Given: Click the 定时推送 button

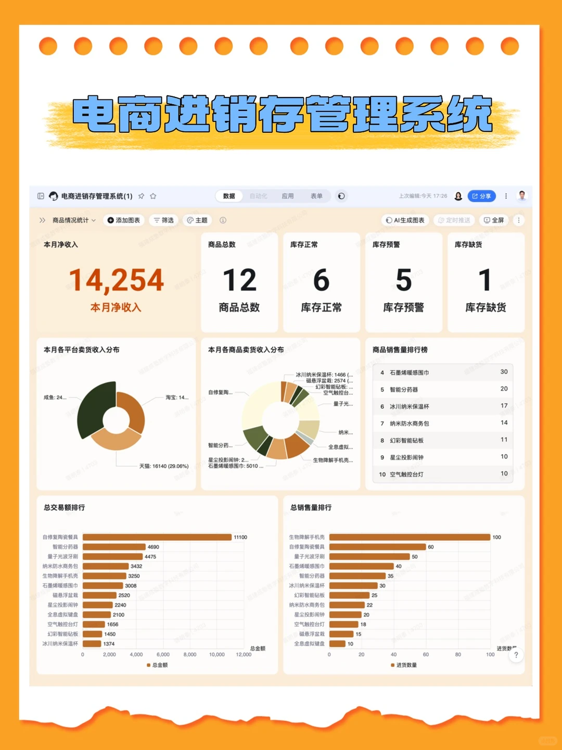Looking at the screenshot, I should tap(454, 220).
